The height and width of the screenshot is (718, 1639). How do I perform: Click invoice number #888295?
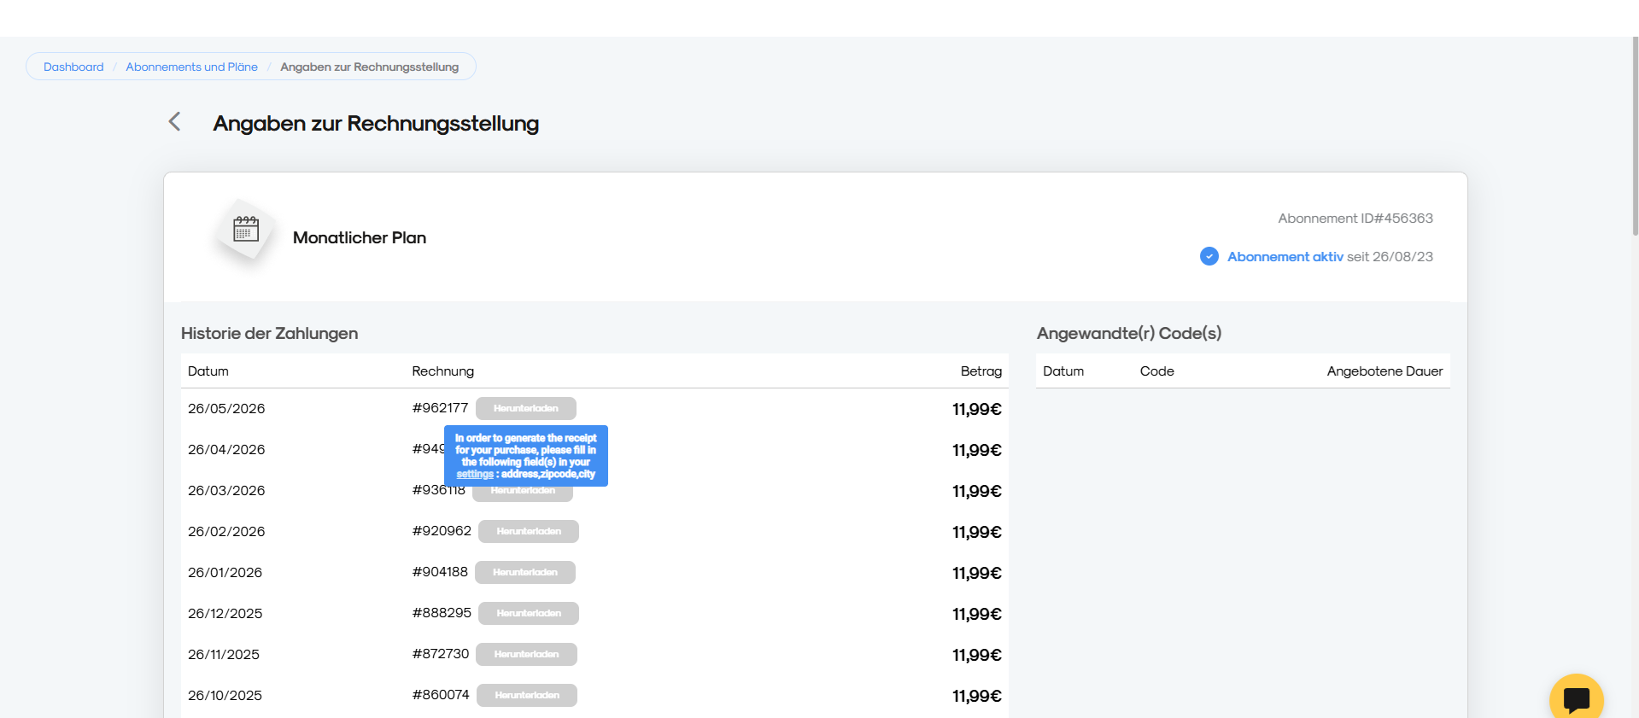point(442,613)
